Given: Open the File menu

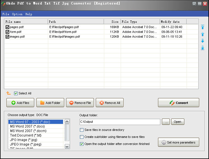Looking at the screenshot, I should click(x=6, y=14).
